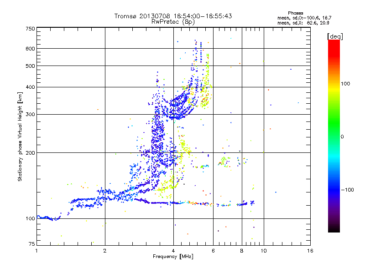365x273 pixels.
Task: Click the plot title 'Tromsø 20130708 18:54:00-18:55:43'
Action: coord(173,16)
